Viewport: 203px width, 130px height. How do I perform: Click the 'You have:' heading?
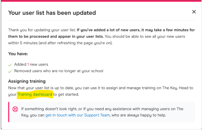(x=18, y=54)
